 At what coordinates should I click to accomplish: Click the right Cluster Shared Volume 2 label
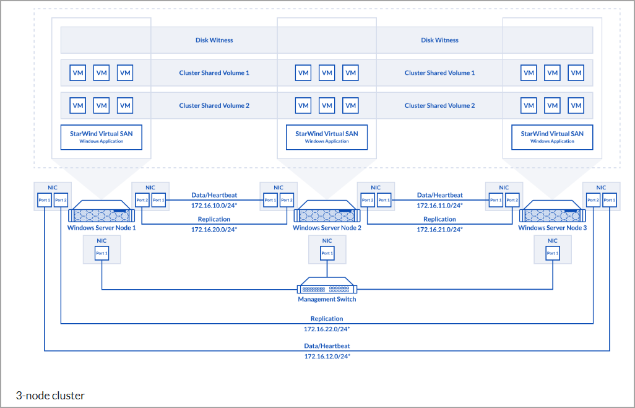point(439,106)
